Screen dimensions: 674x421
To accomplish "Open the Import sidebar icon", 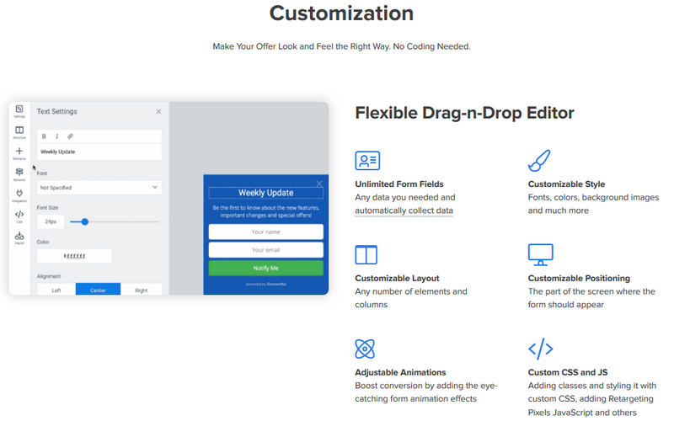I will pyautogui.click(x=19, y=237).
